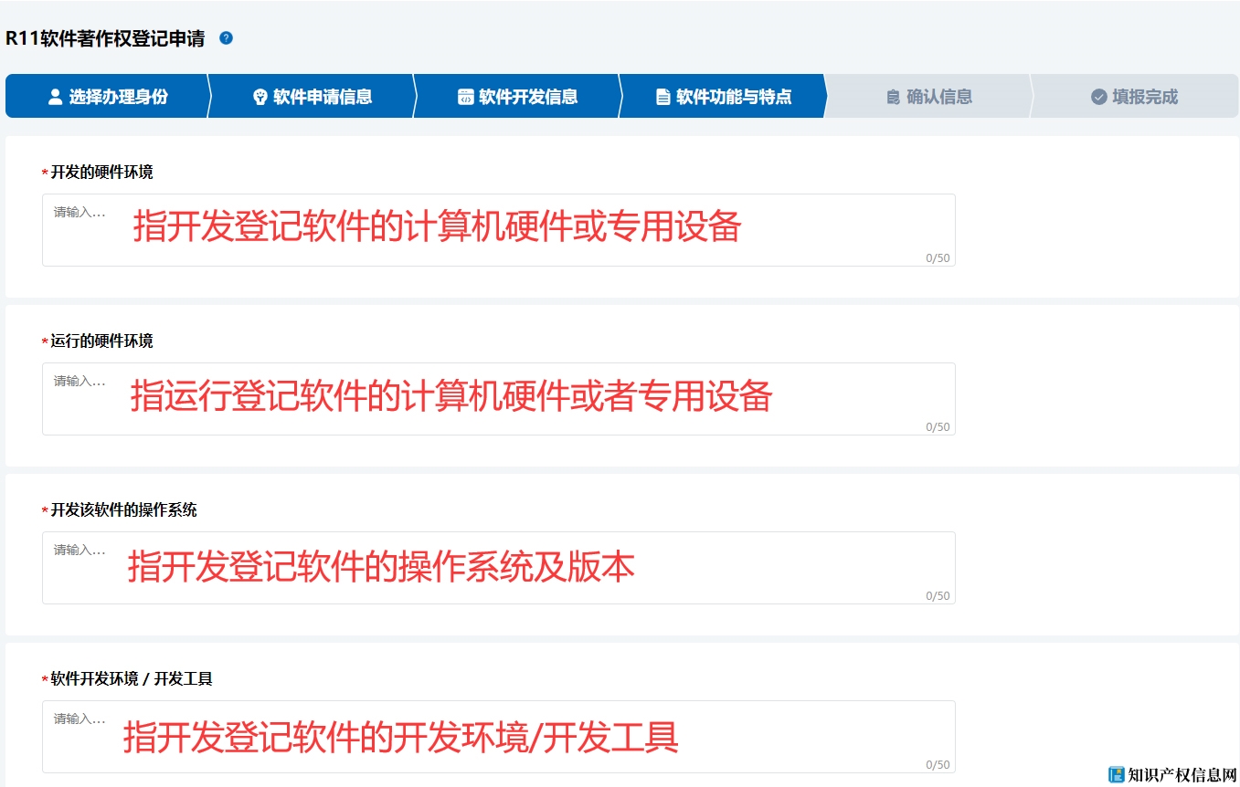
Task: Open the 软件开发信息 step label
Action: pos(528,97)
